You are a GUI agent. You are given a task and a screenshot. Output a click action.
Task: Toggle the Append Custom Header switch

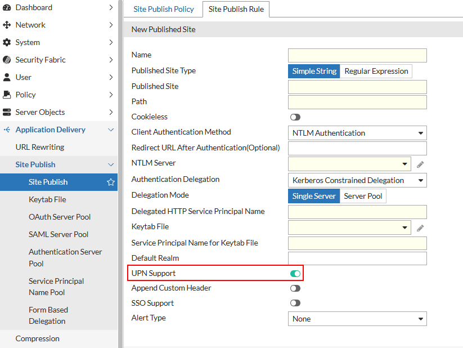(295, 288)
